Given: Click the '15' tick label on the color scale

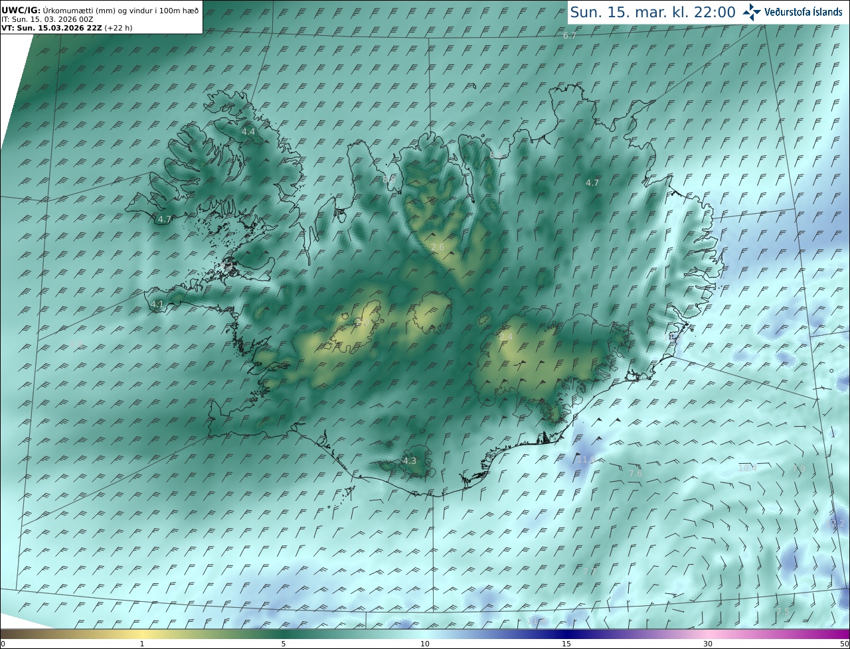Looking at the screenshot, I should (x=566, y=644).
